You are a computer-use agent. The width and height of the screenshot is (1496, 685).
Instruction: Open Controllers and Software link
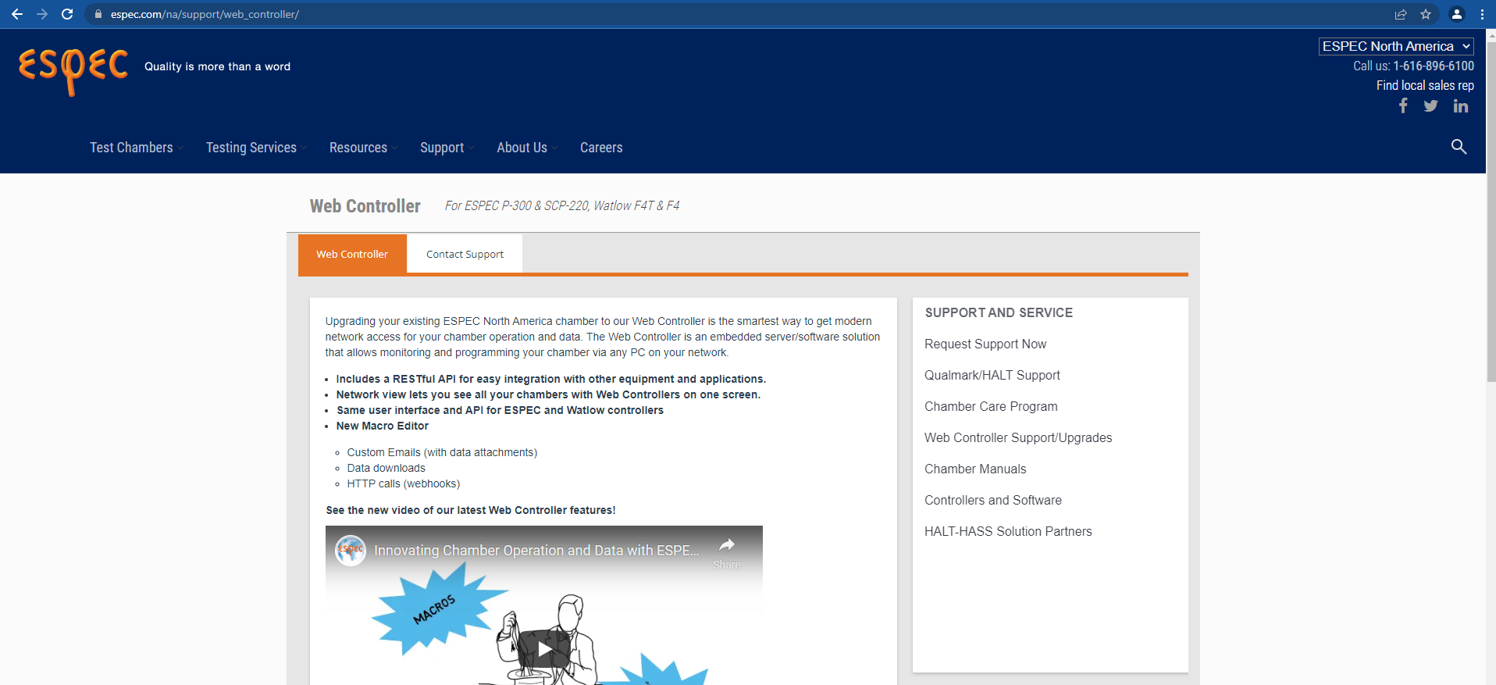click(x=993, y=500)
